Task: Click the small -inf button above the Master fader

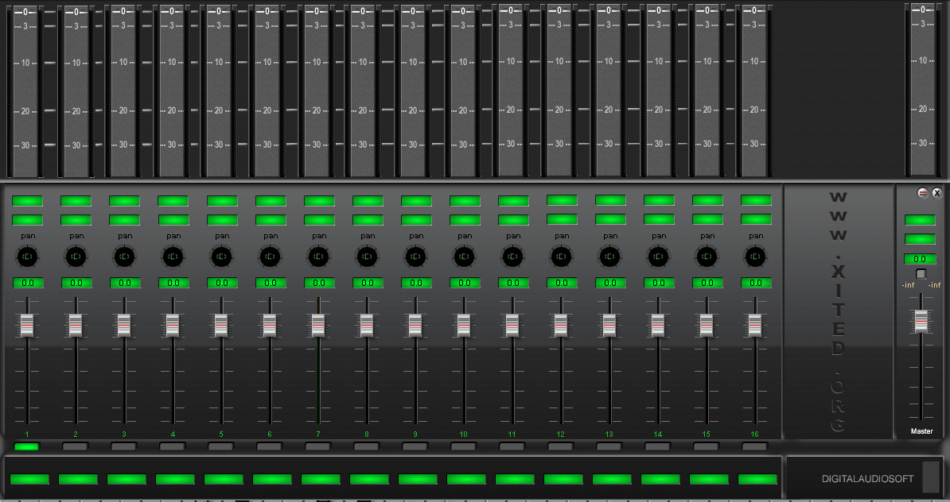Action: coord(921,274)
